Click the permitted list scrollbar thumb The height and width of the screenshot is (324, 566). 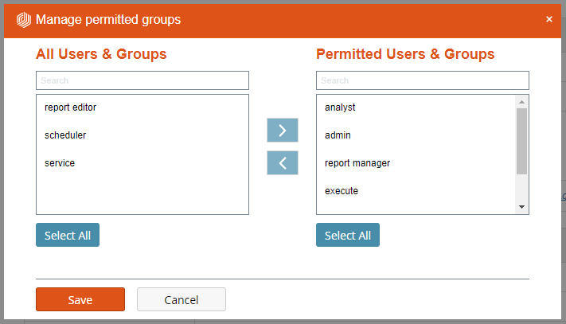521,141
